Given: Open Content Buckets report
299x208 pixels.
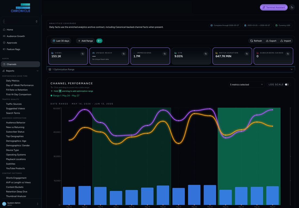Looking at the screenshot, I should click(15, 187).
